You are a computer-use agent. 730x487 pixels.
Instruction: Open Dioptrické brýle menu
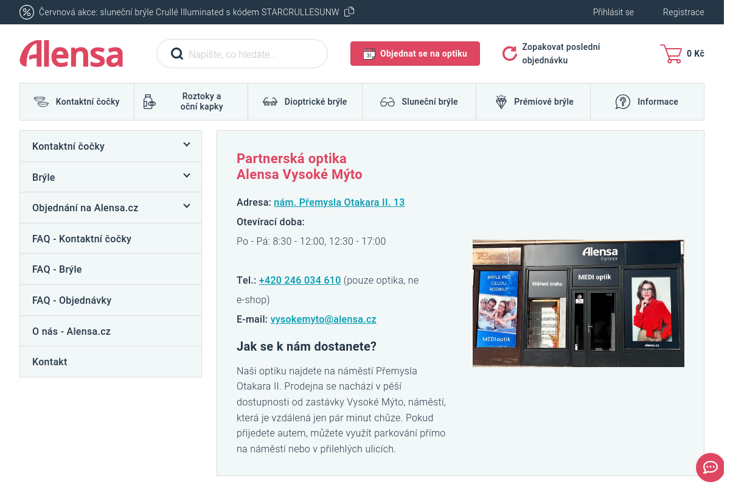click(x=305, y=102)
